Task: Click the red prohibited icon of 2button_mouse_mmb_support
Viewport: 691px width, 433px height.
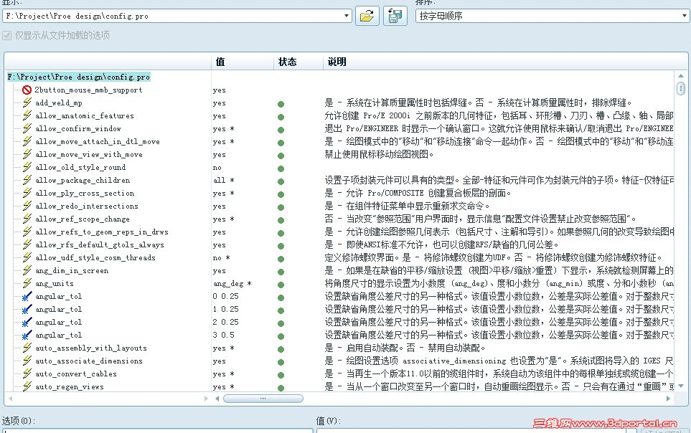Action: (x=27, y=90)
